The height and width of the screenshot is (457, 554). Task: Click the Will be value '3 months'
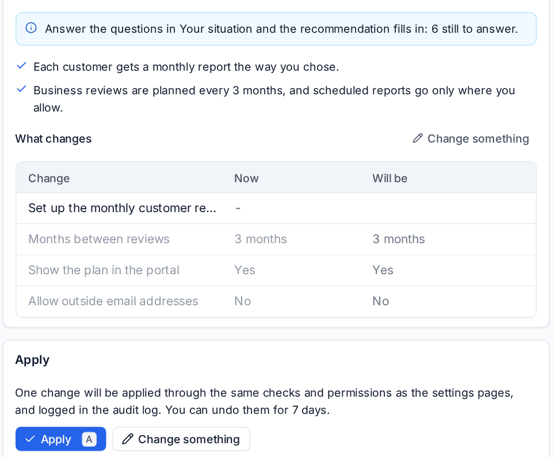pyautogui.click(x=399, y=239)
